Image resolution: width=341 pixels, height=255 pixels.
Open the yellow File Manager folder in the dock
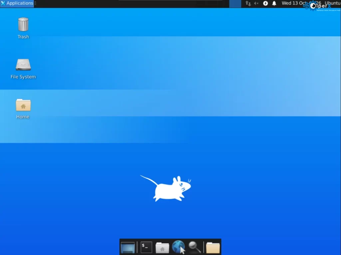tap(212, 247)
